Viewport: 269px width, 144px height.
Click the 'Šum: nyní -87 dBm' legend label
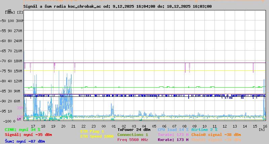point(25,141)
